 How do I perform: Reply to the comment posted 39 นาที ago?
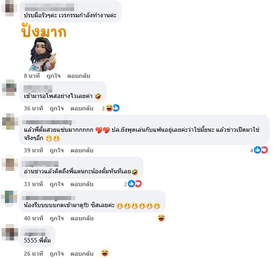pos(82,150)
